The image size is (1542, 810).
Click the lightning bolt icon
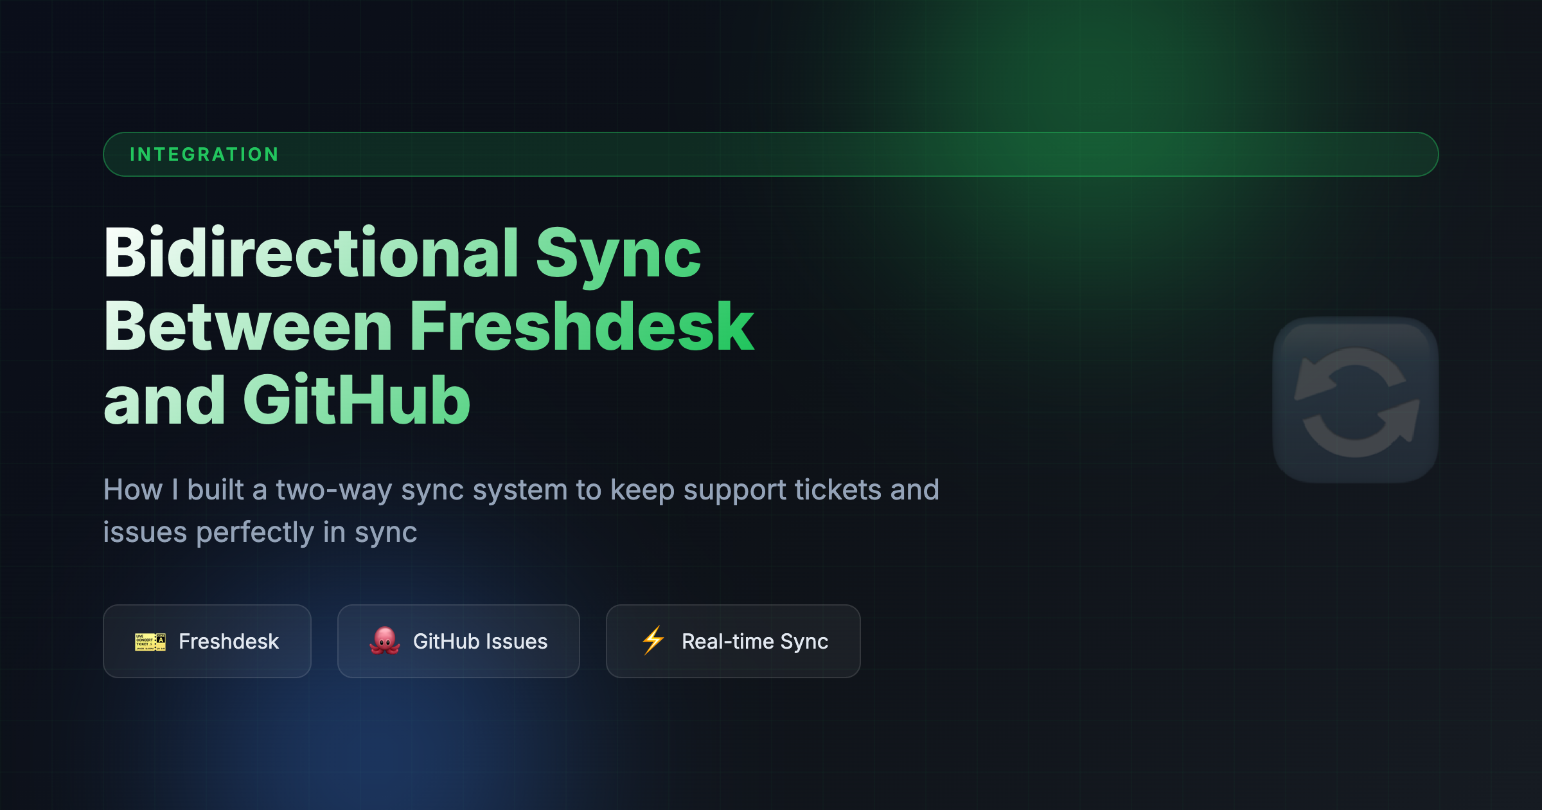point(653,641)
